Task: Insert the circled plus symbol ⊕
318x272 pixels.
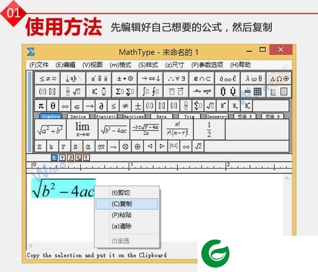Action: click(x=137, y=146)
